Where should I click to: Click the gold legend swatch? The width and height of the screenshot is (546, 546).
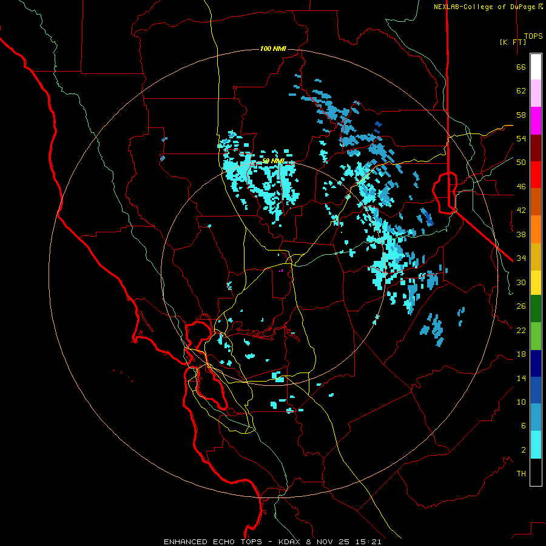[x=536, y=257]
